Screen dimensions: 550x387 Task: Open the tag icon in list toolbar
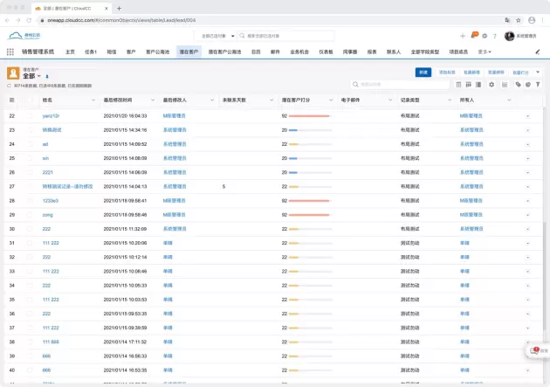[517, 85]
